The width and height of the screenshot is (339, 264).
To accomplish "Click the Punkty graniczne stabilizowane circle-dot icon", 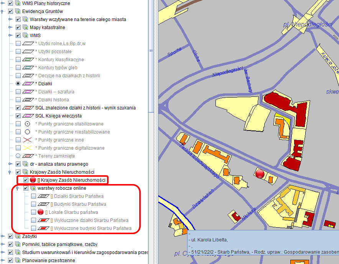I will [27, 124].
